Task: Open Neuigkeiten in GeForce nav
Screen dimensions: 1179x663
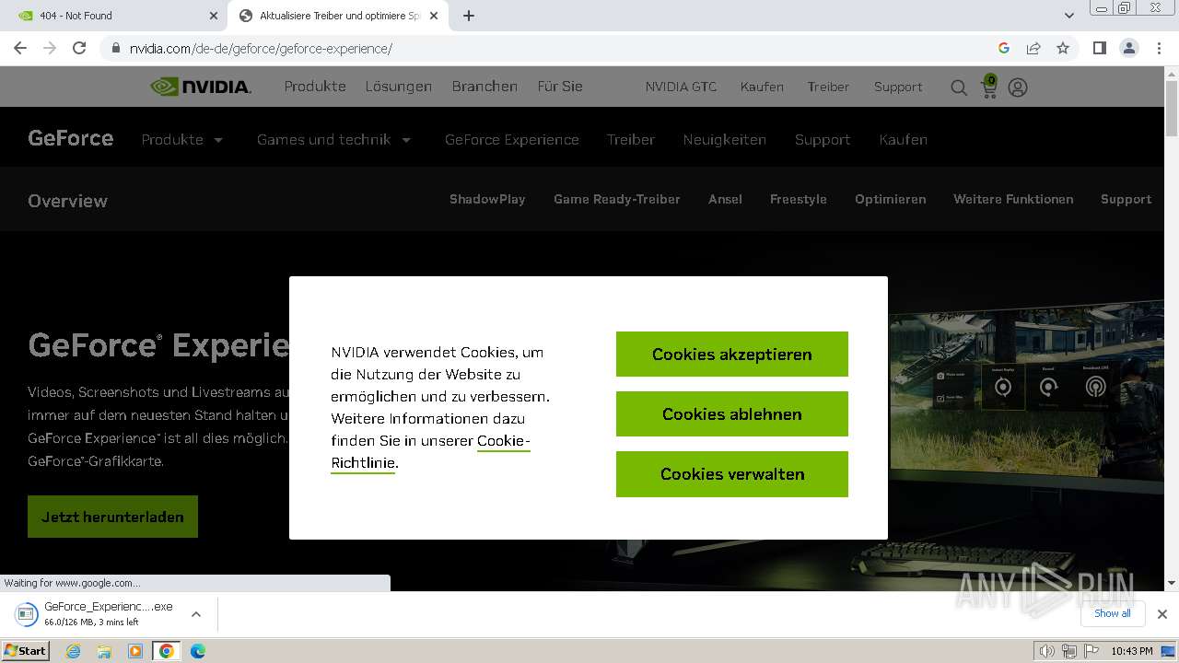Action: (725, 140)
